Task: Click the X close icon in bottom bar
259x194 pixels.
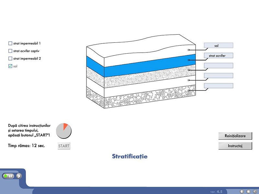Action: pyautogui.click(x=248, y=191)
